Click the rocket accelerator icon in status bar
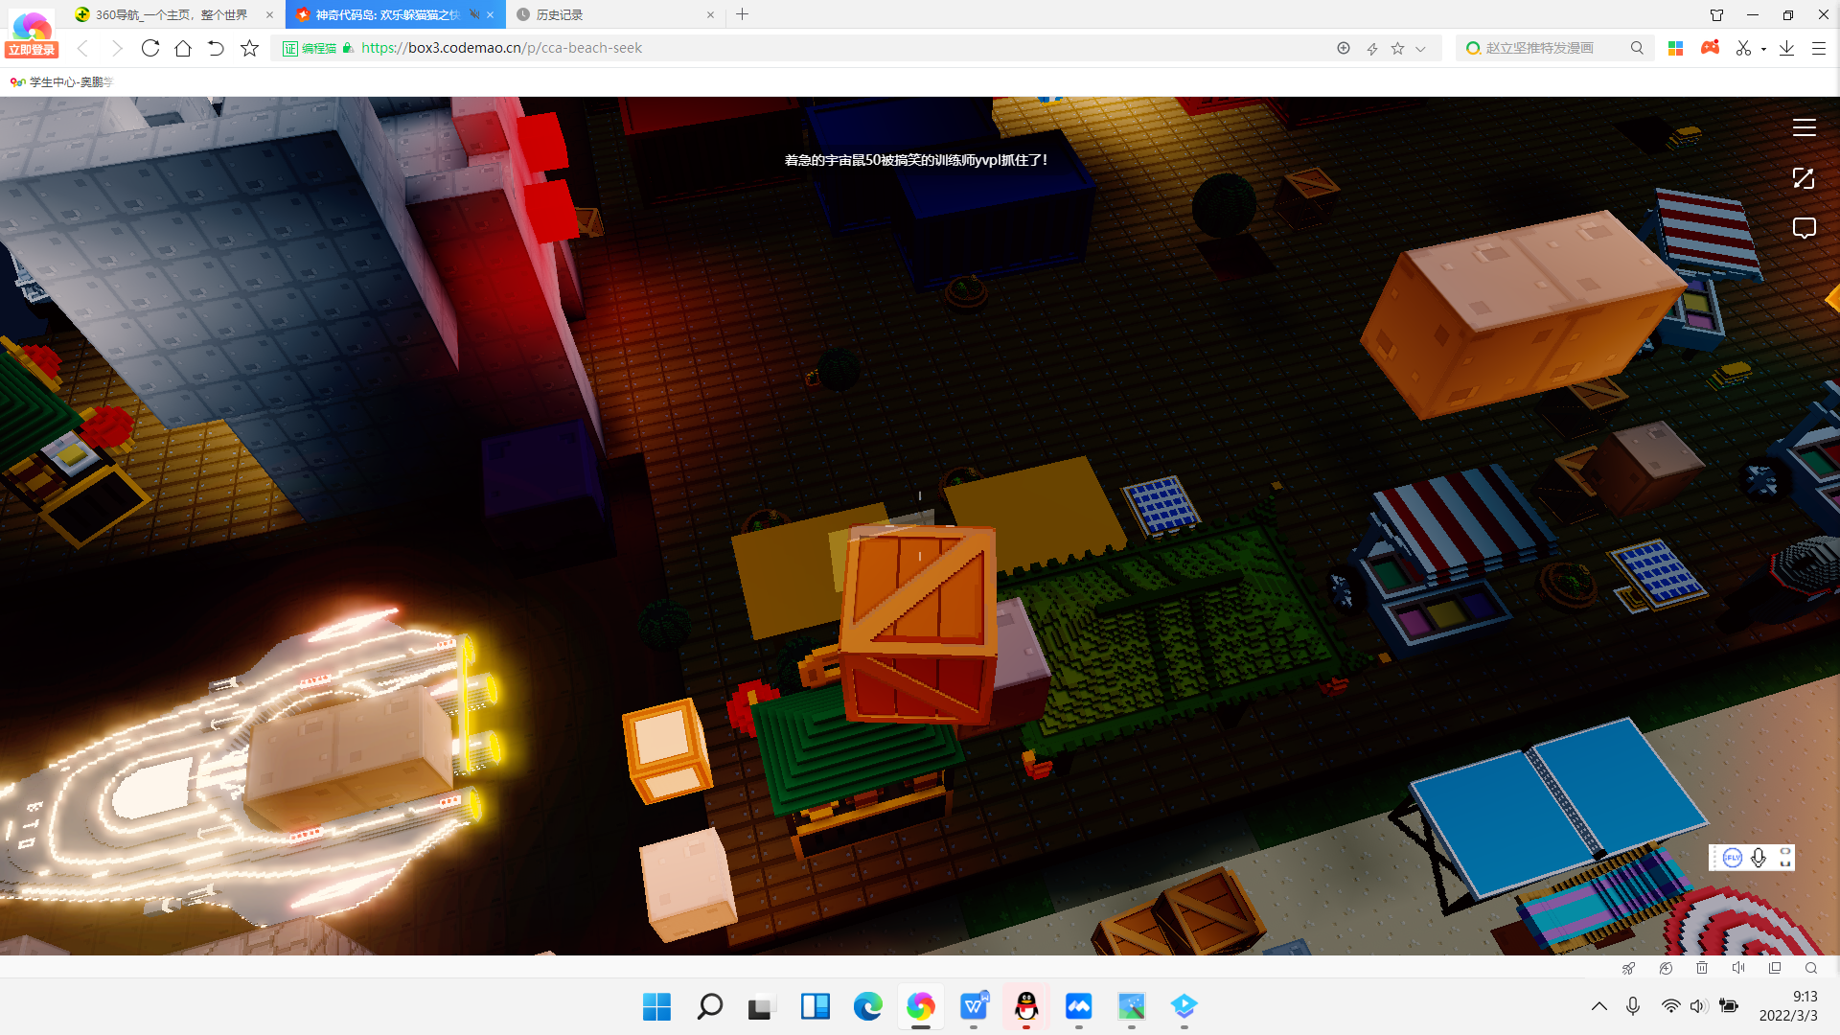Viewport: 1840px width, 1035px height. pos(1629,968)
